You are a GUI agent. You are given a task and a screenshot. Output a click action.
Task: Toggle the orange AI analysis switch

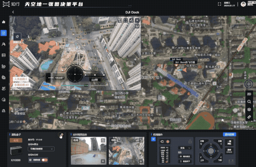point(44,160)
